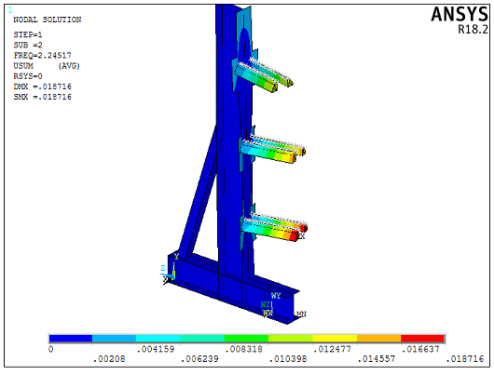
Task: Click the DMX =.018716 value
Action: pos(42,87)
